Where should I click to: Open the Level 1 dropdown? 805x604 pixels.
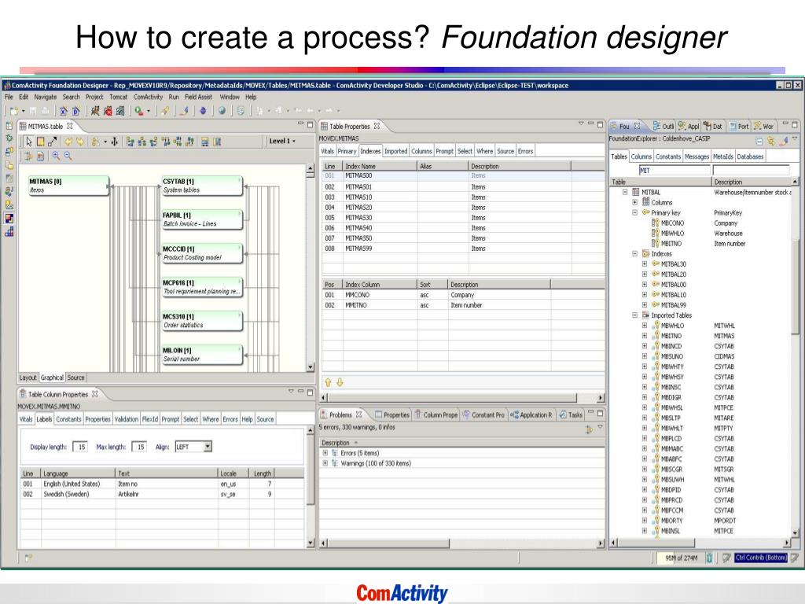pyautogui.click(x=282, y=142)
